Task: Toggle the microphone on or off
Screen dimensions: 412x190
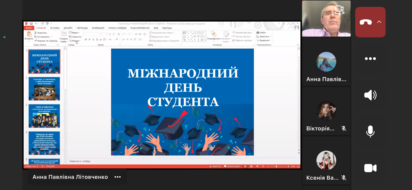Action: click(x=370, y=132)
